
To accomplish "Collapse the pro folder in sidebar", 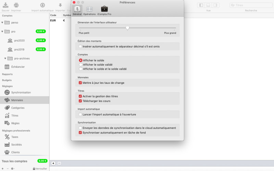I will tap(2, 31).
